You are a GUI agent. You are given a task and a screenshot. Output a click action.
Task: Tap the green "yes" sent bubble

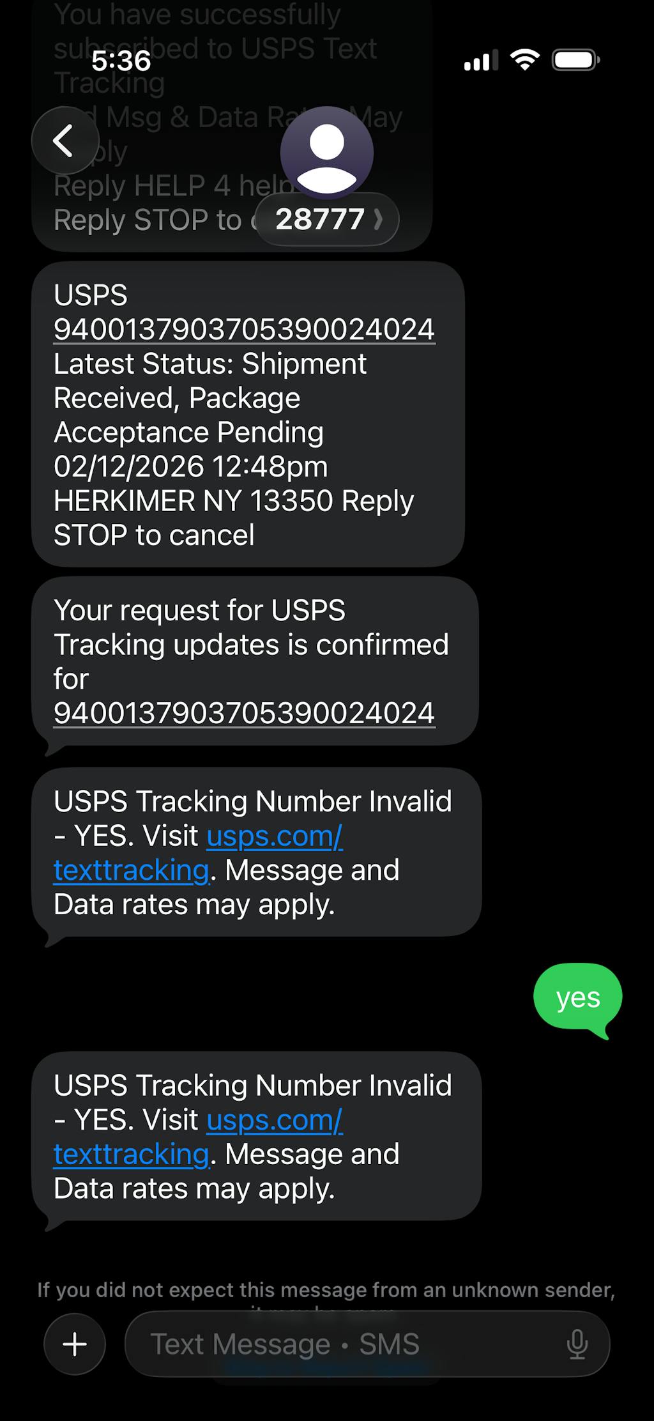tap(577, 997)
